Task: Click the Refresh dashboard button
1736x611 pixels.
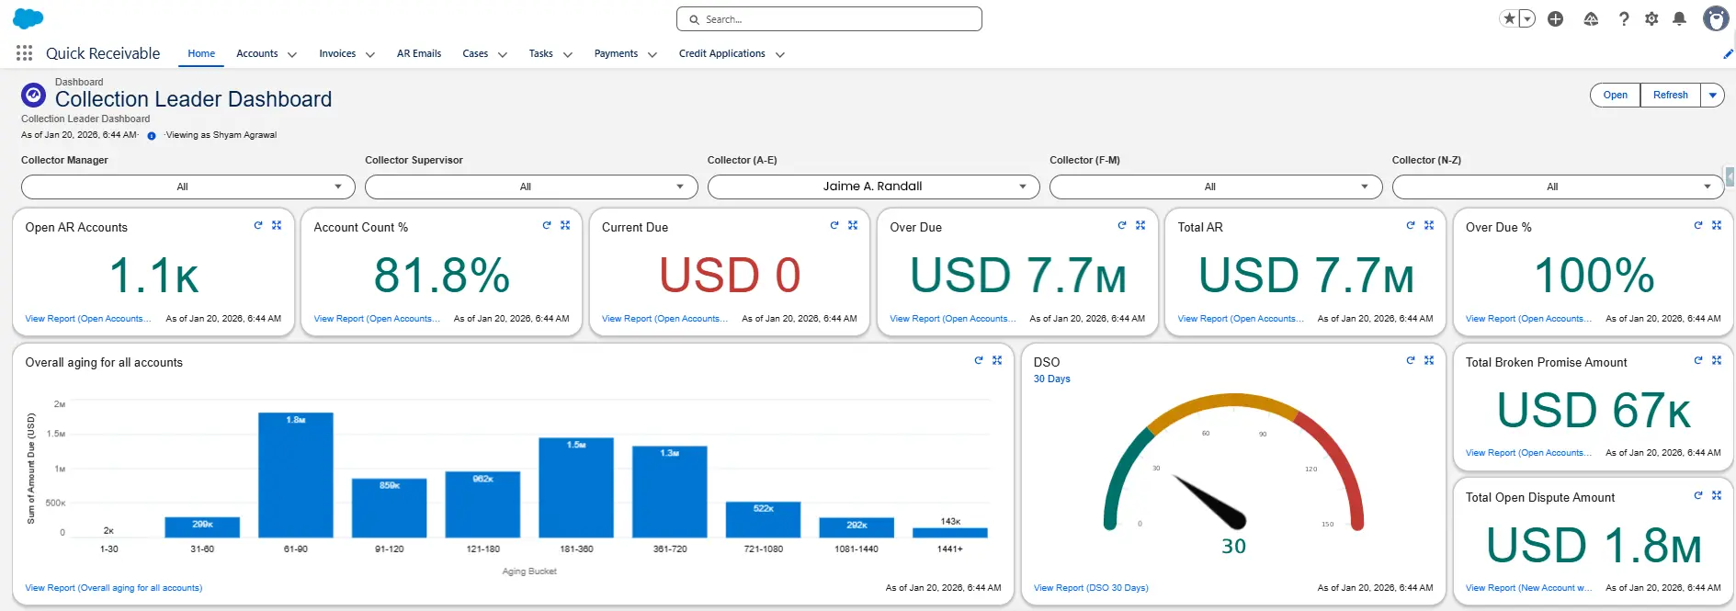Action: (1670, 96)
